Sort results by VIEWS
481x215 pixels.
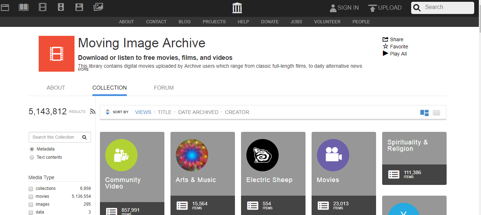pos(143,112)
